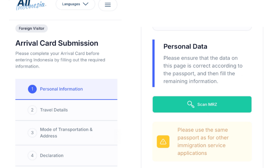Click the same passport warning text

tap(203, 142)
